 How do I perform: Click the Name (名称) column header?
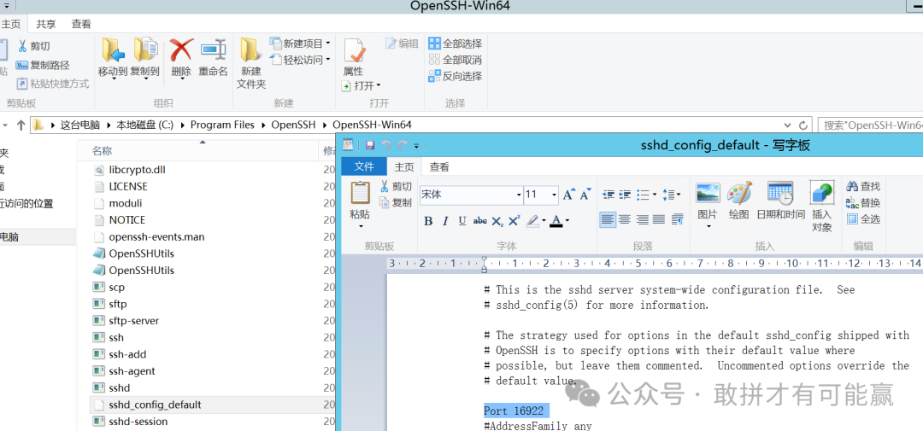click(x=102, y=151)
